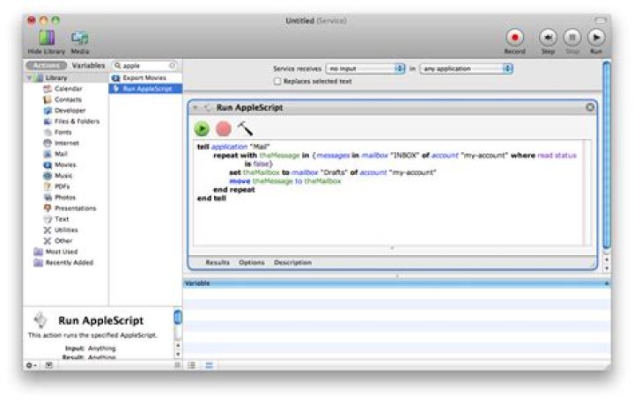Open the Results tab of action
Image resolution: width=634 pixels, height=402 pixels.
click(217, 263)
